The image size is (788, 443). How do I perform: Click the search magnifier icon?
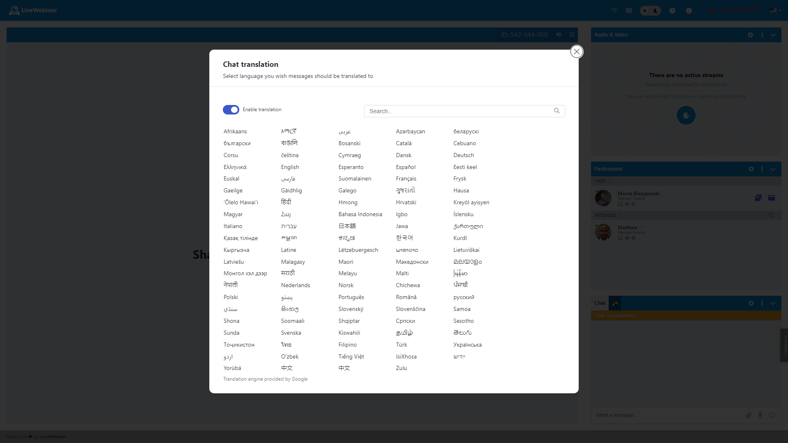[x=557, y=111]
